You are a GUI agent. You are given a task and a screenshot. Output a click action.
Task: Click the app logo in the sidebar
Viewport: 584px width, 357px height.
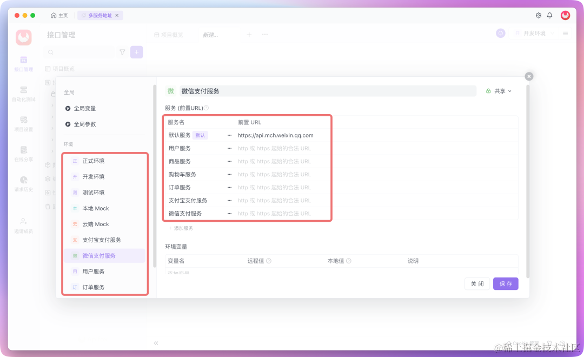[x=23, y=37]
